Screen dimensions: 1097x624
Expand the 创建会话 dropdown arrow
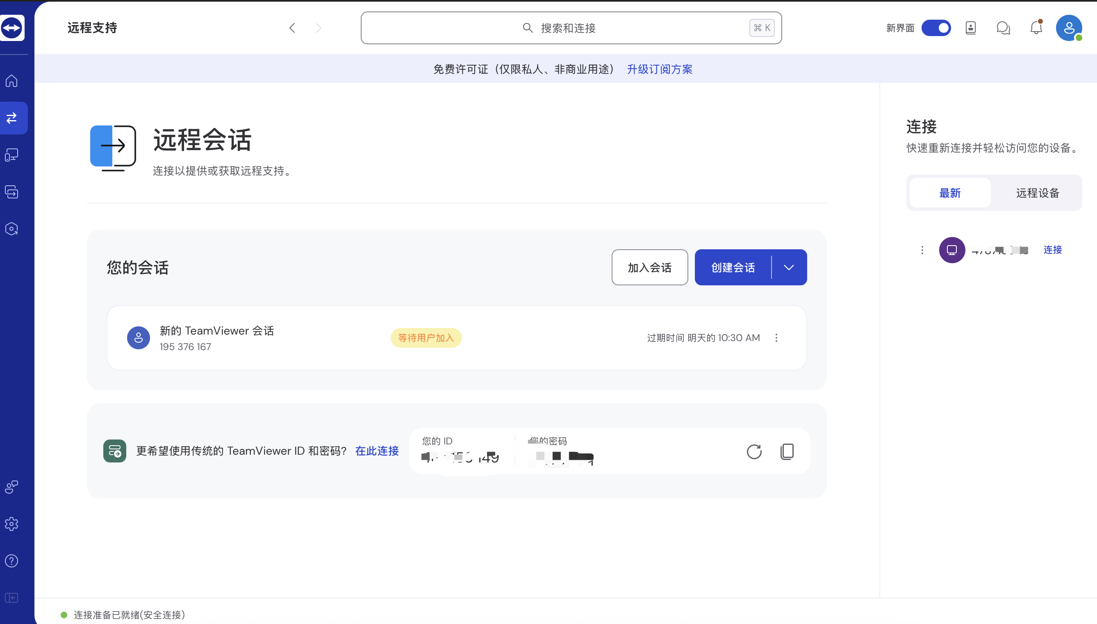[x=789, y=267]
